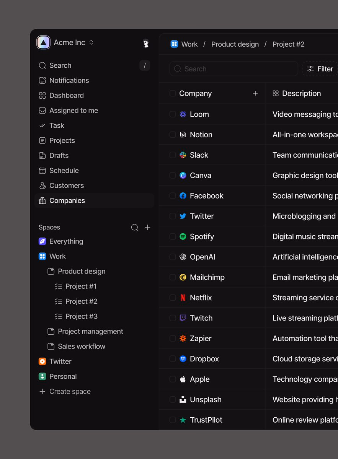This screenshot has width=338, height=459.
Task: Click the Loom logo icon
Action: pos(183,114)
